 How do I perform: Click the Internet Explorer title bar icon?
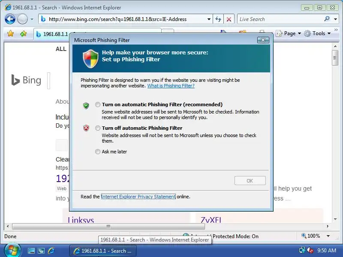8,7
